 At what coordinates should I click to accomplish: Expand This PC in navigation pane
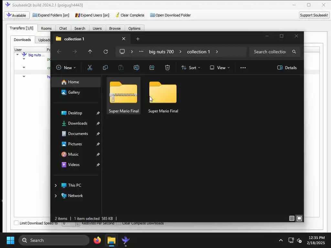coord(56,185)
